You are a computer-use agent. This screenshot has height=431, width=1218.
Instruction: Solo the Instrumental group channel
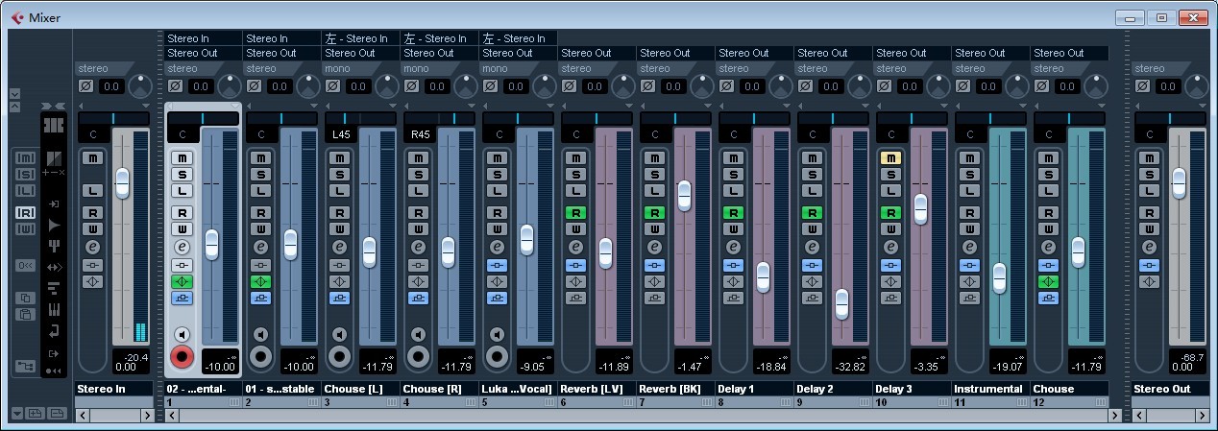pos(968,174)
